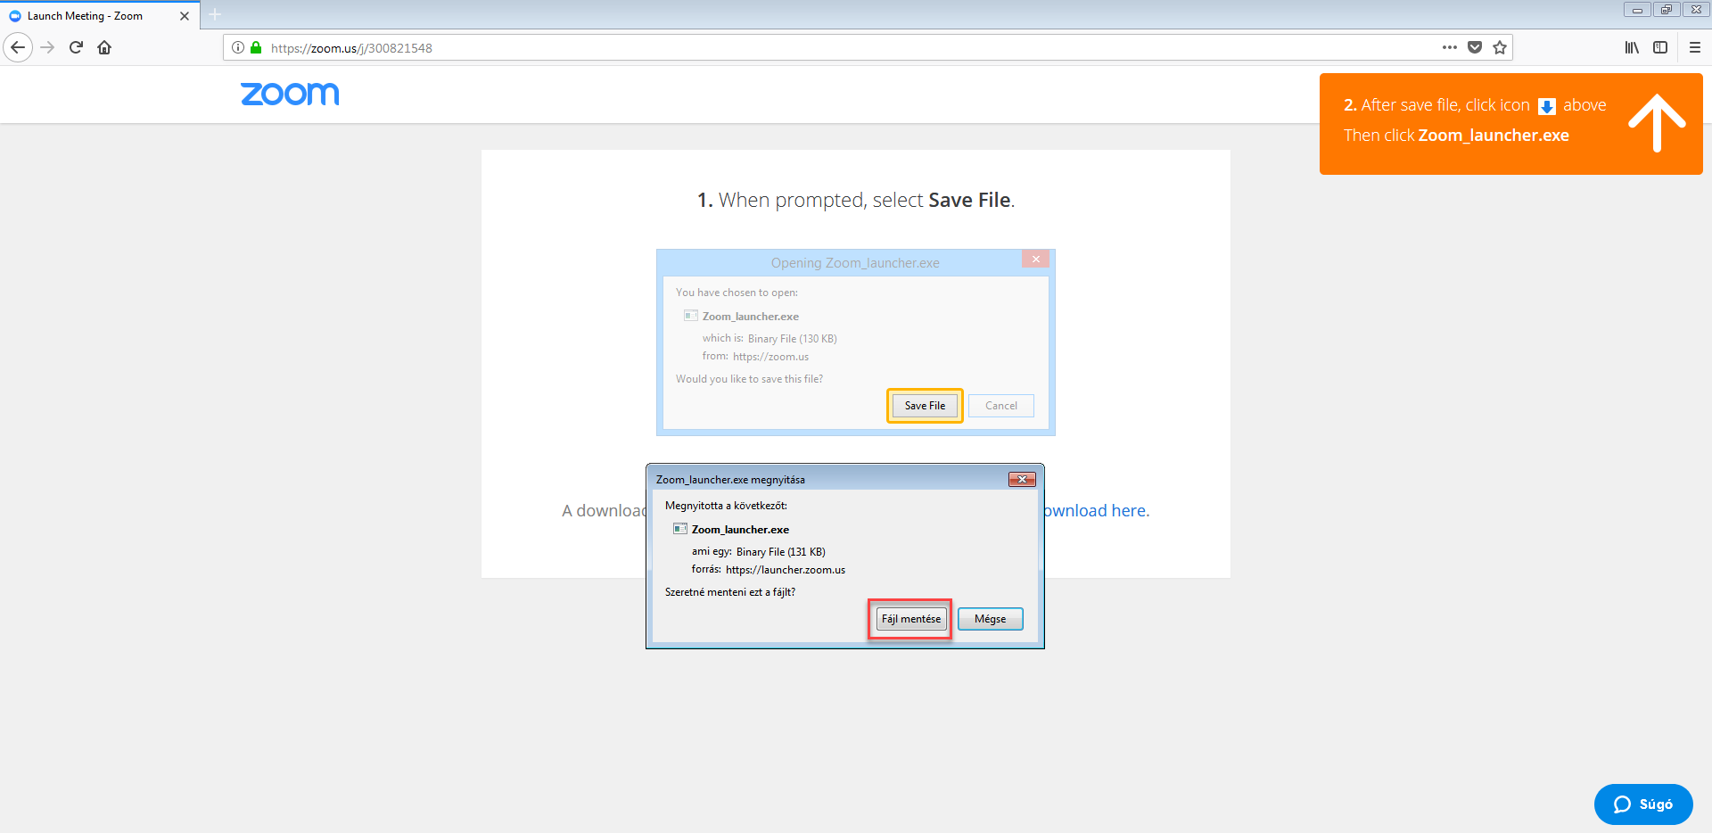The width and height of the screenshot is (1712, 833).
Task: Click source URL https://launcher.zoom.us text
Action: 786,570
